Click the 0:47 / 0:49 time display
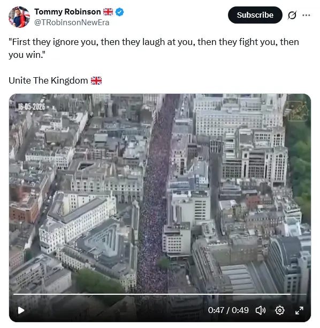Screen dimensions: 320x328 pyautogui.click(x=228, y=310)
